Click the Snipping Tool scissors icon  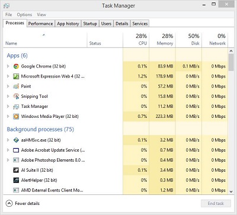pyautogui.click(x=16, y=97)
